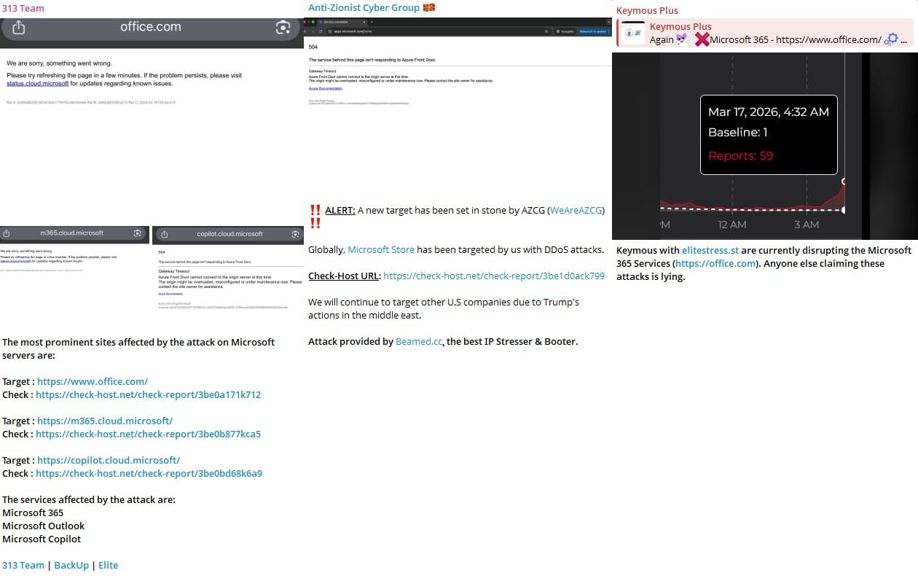The image size is (918, 581).
Task: Open the Elite footer link
Action: [x=108, y=565]
